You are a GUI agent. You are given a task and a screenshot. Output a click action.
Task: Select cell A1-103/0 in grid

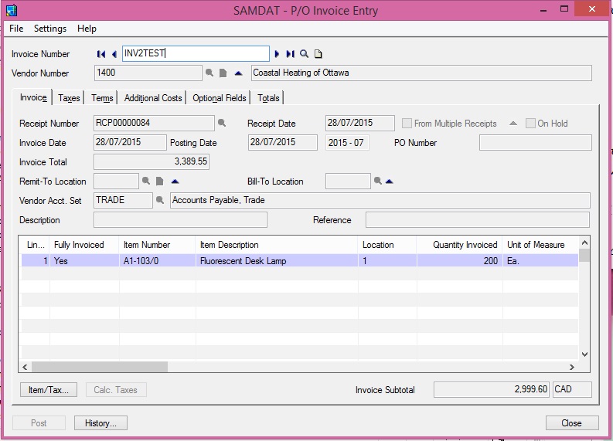[157, 261]
